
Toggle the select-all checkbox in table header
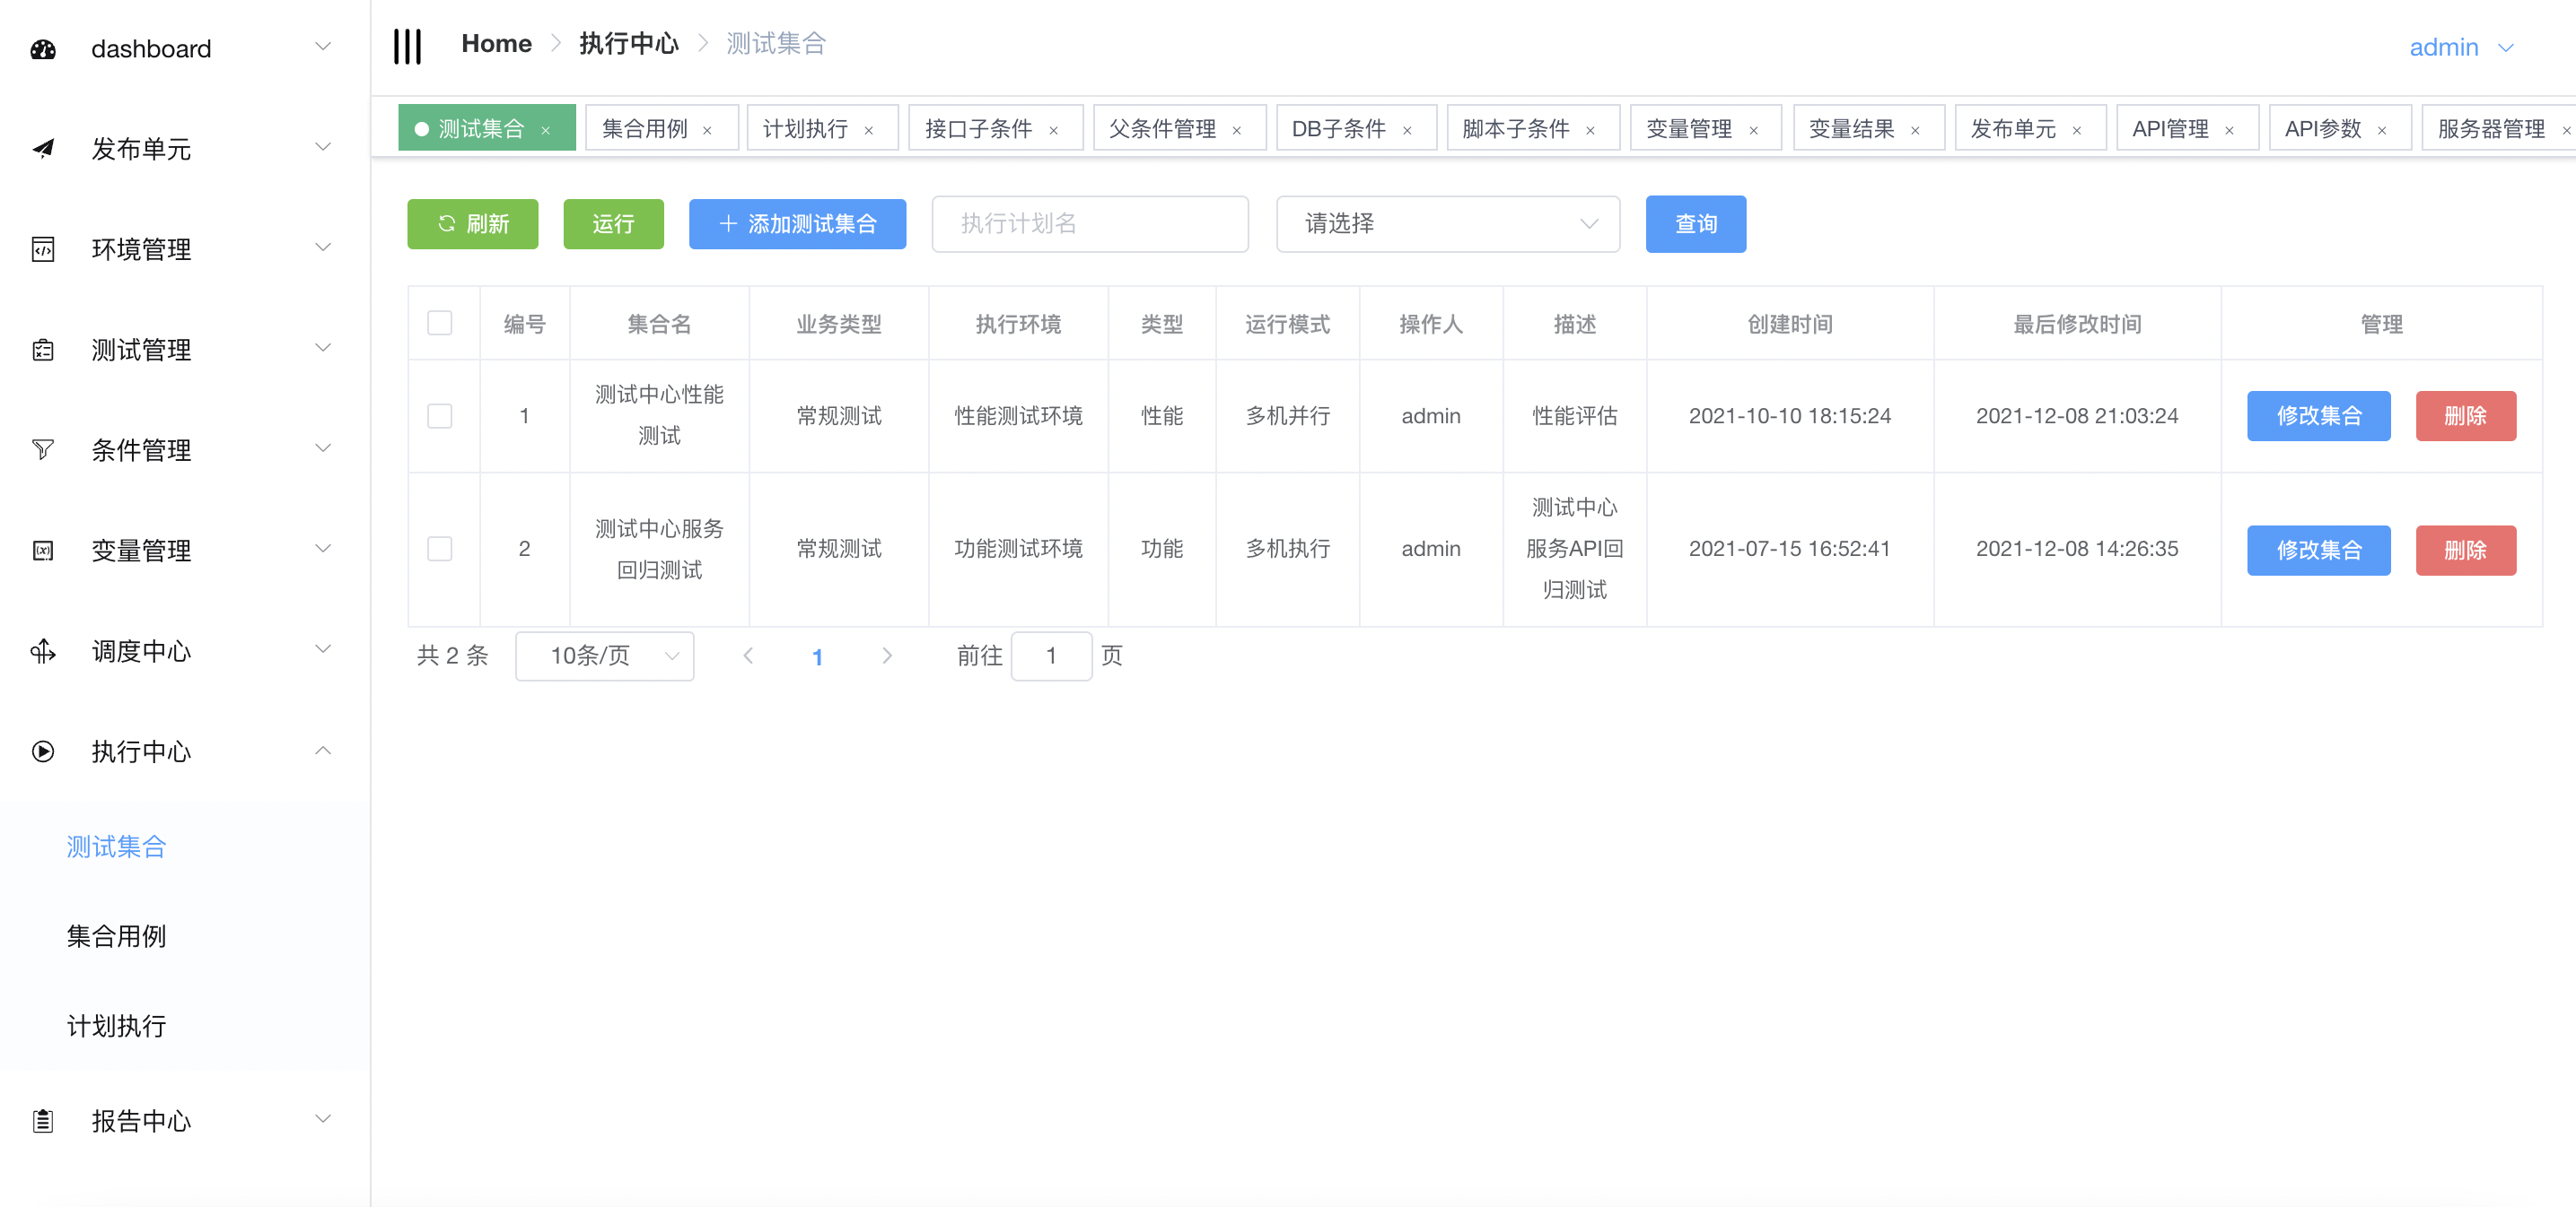pyautogui.click(x=440, y=323)
